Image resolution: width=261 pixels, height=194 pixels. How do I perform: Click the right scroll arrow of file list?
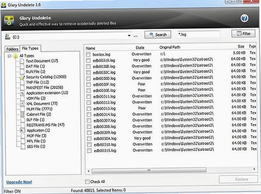[254, 169]
